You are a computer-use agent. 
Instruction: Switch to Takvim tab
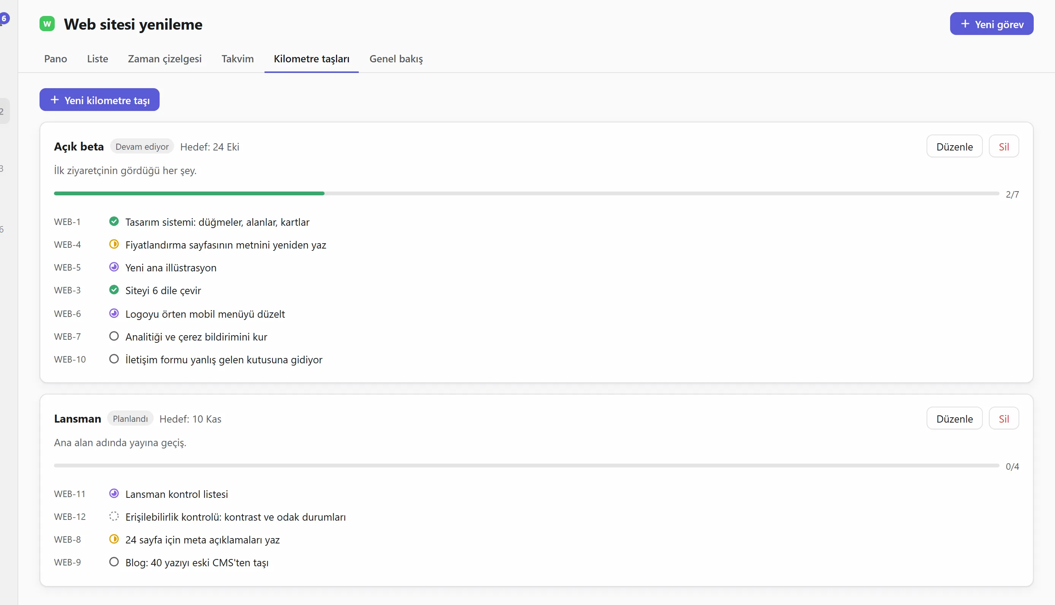(x=238, y=59)
